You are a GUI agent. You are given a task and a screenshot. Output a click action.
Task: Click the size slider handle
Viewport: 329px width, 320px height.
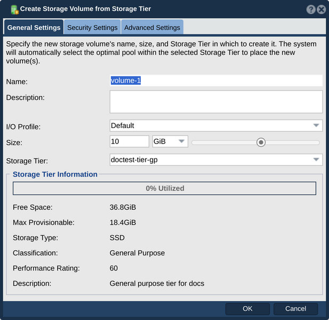261,142
